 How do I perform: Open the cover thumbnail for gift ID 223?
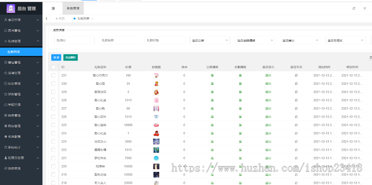point(156,142)
